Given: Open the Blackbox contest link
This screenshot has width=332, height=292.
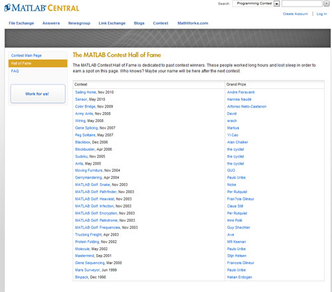Looking at the screenshot, I should pyautogui.click(x=82, y=142).
